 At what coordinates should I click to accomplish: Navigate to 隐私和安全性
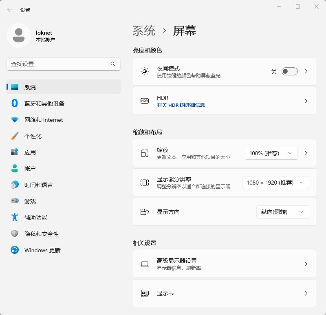tap(64, 233)
